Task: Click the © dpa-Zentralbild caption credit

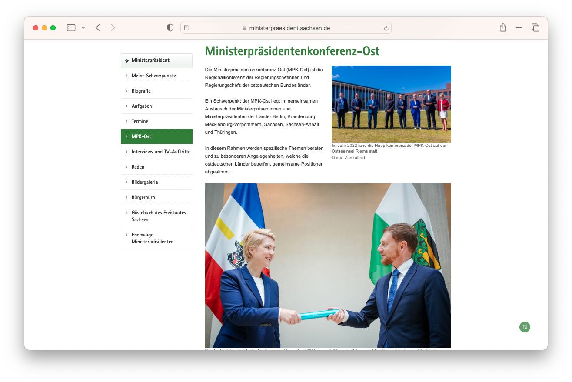Action: pyautogui.click(x=348, y=158)
